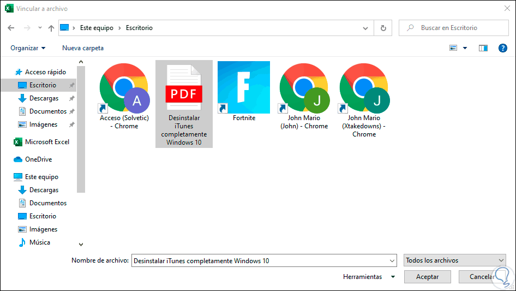Select the John Mario (John) - Chrome shortcut

[x=304, y=97]
